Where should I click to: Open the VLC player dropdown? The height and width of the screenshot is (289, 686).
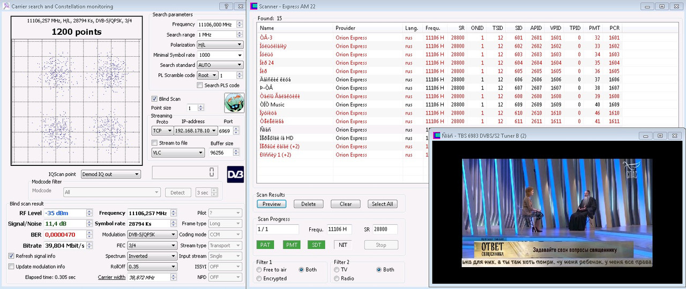tap(178, 153)
